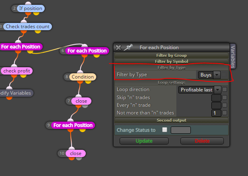248x176 pixels.
Task: Collapse the Loop settings section header
Action: [x=172, y=83]
